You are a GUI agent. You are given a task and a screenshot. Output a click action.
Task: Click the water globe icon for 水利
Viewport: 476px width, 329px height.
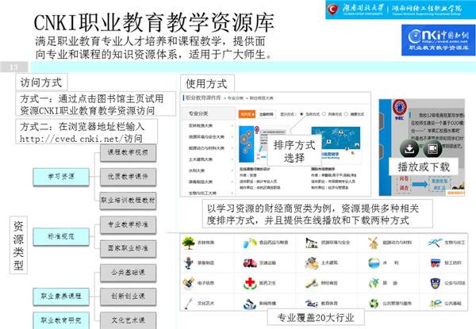pyautogui.click(x=374, y=263)
